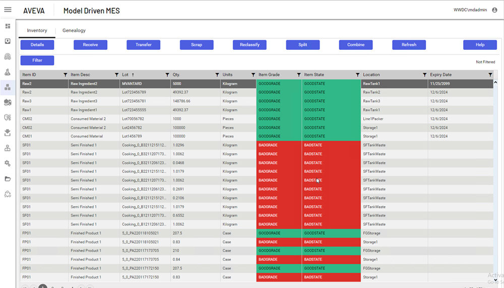This screenshot has height=288, width=504.
Task: Open the Item Grade column filter
Action: click(298, 75)
